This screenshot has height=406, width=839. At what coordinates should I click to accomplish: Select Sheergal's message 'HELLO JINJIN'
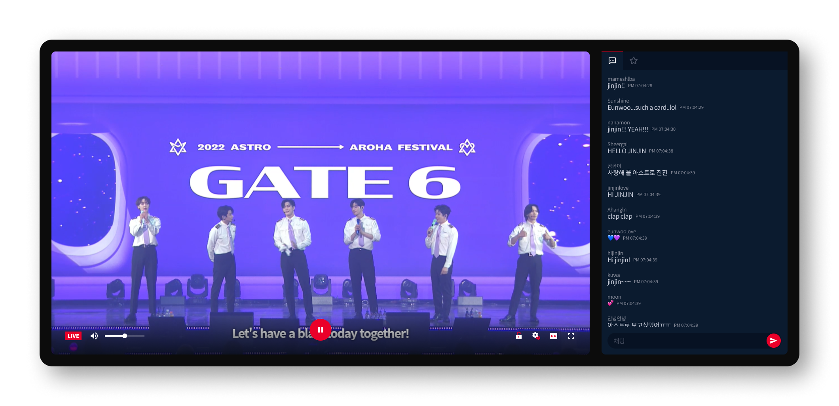click(626, 151)
